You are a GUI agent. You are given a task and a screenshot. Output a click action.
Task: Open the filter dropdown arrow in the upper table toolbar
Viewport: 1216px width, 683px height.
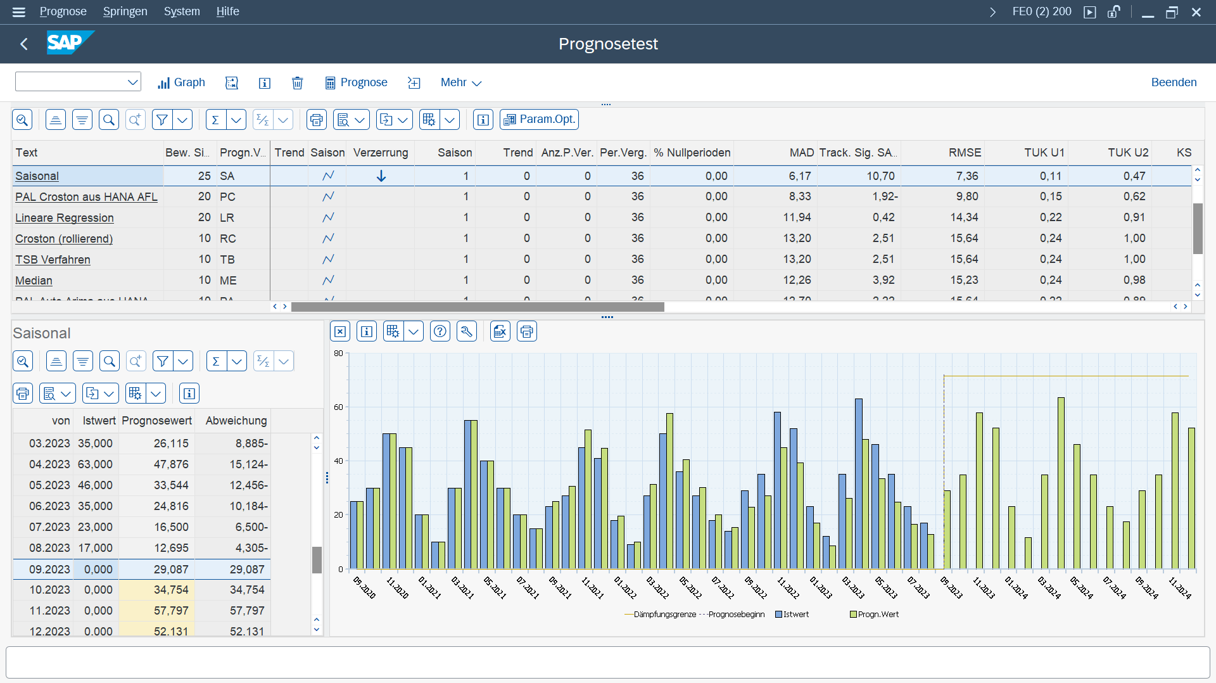click(x=182, y=119)
